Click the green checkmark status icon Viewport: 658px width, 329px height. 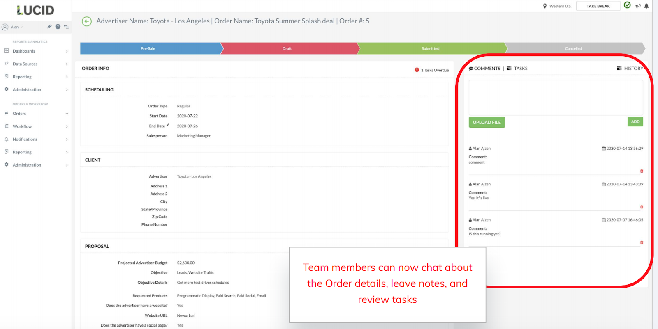627,5
